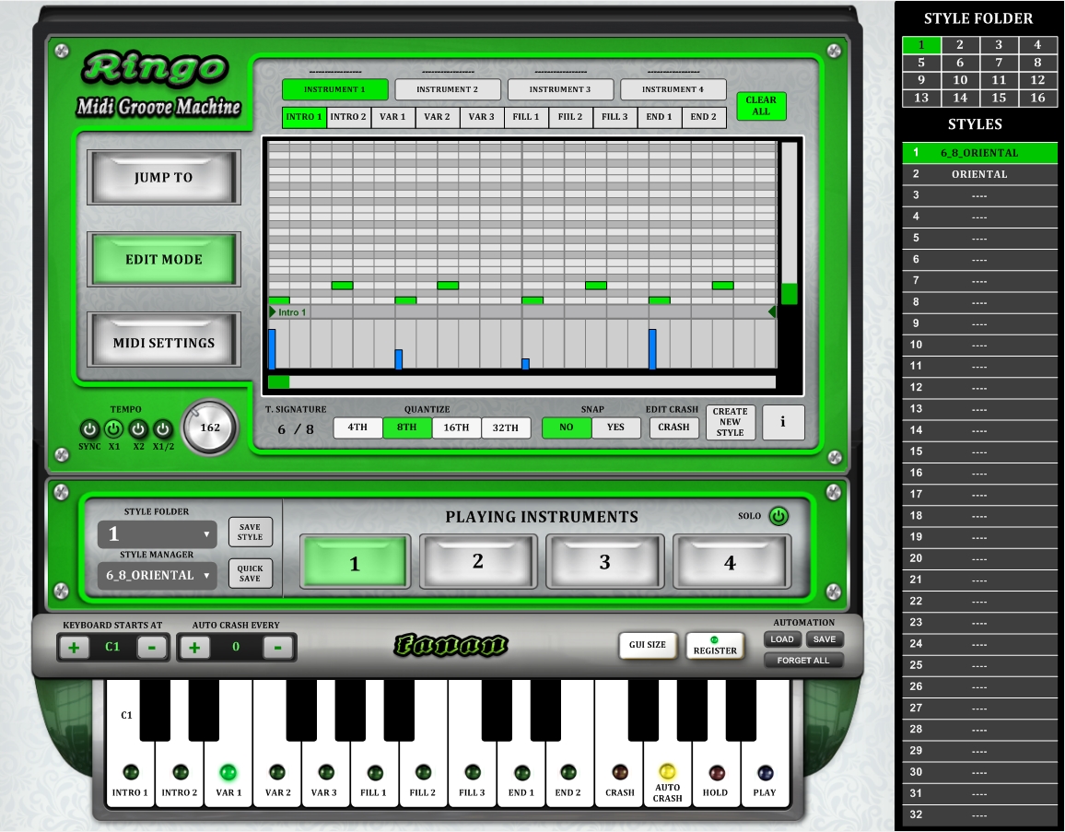This screenshot has height=832, width=1065.
Task: Toggle the X1/2 tempo power button
Action: pos(163,429)
